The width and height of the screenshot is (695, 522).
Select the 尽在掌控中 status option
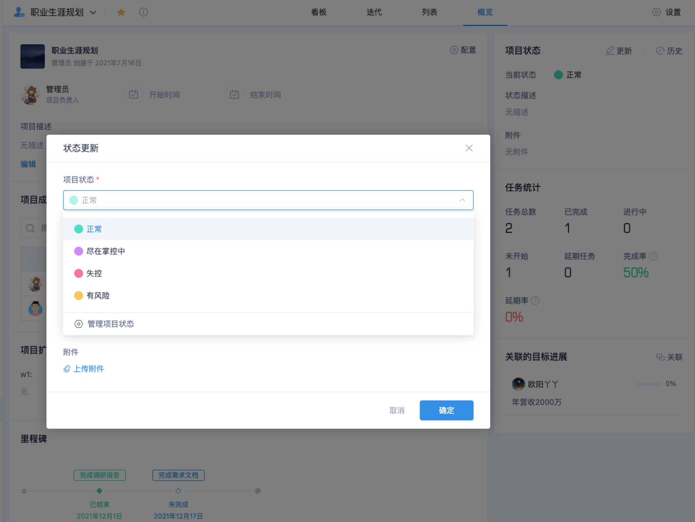[x=105, y=251]
